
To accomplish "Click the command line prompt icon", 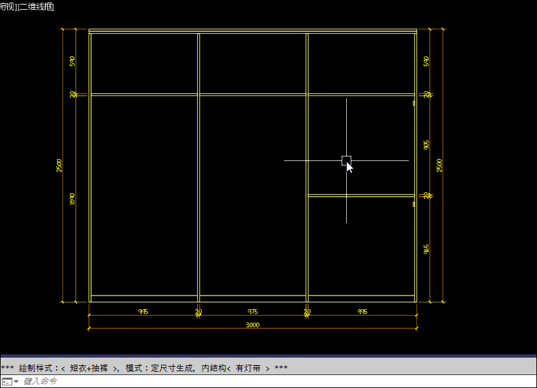I will tap(6, 382).
